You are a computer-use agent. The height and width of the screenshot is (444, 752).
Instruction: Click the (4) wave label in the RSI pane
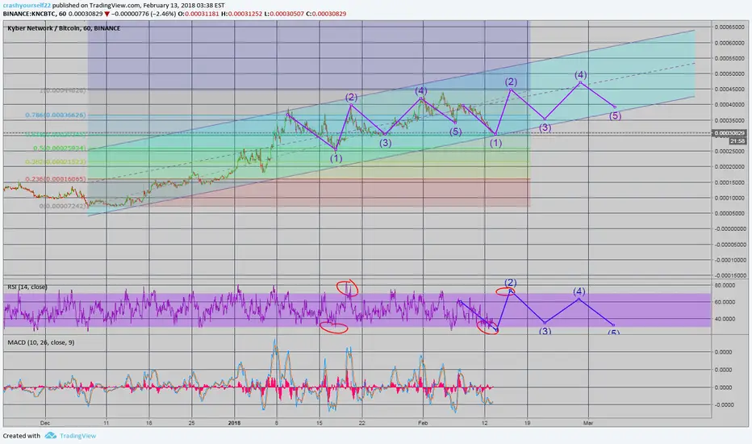(x=579, y=291)
